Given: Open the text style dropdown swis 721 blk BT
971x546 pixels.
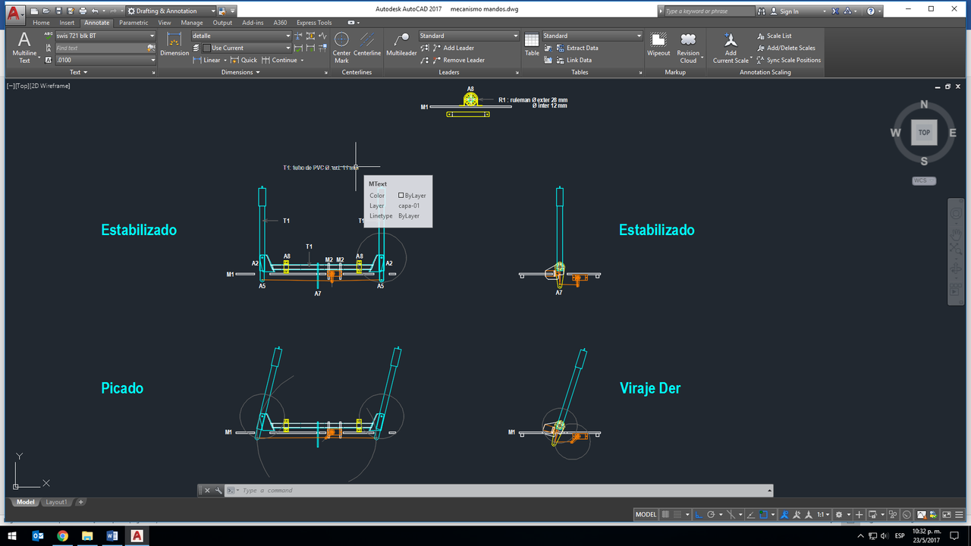Looking at the screenshot, I should click(x=105, y=36).
